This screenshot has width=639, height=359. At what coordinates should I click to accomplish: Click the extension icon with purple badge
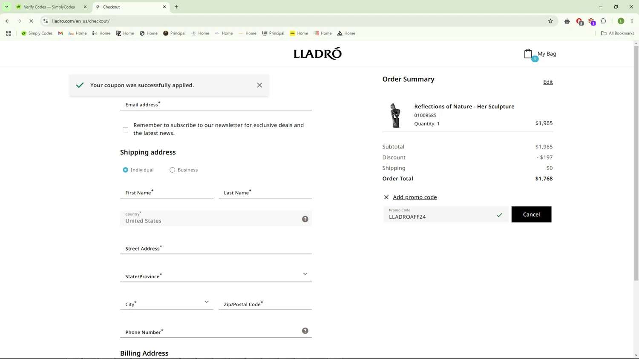(592, 21)
